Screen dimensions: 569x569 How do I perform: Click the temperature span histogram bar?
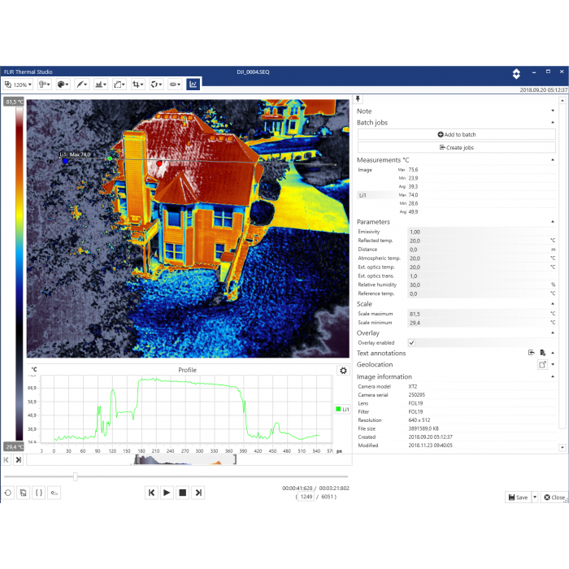(185, 460)
